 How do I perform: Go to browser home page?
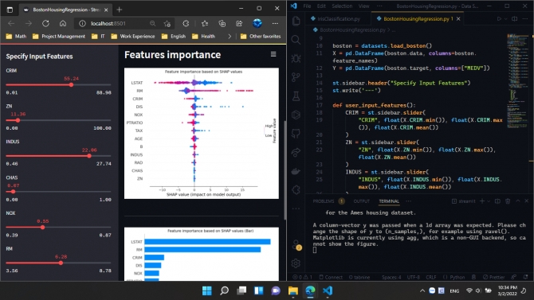pos(63,23)
